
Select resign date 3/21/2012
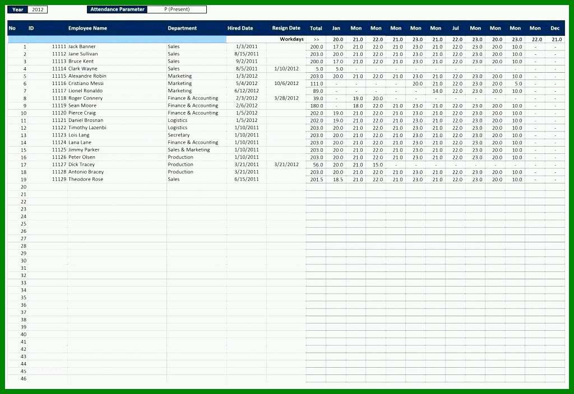(x=286, y=165)
